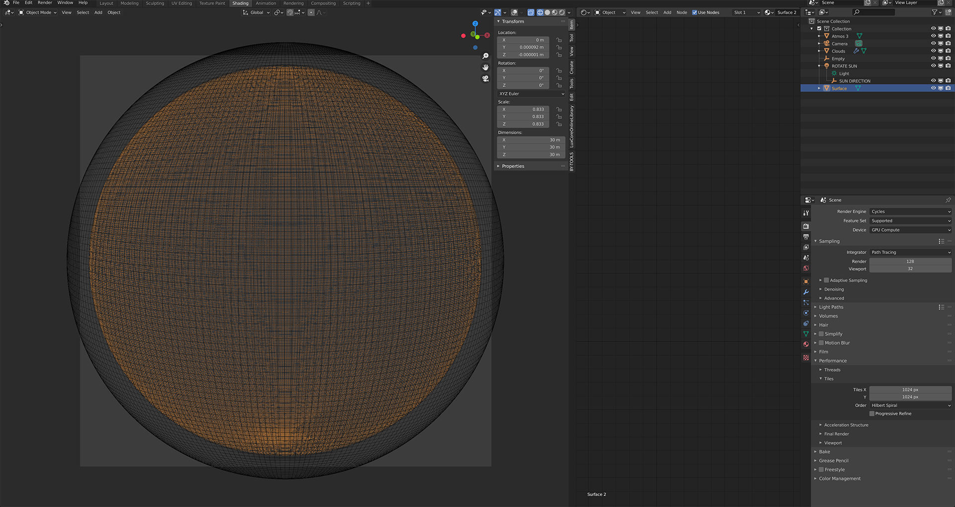Enable the Motion Blur checkbox

tap(821, 343)
